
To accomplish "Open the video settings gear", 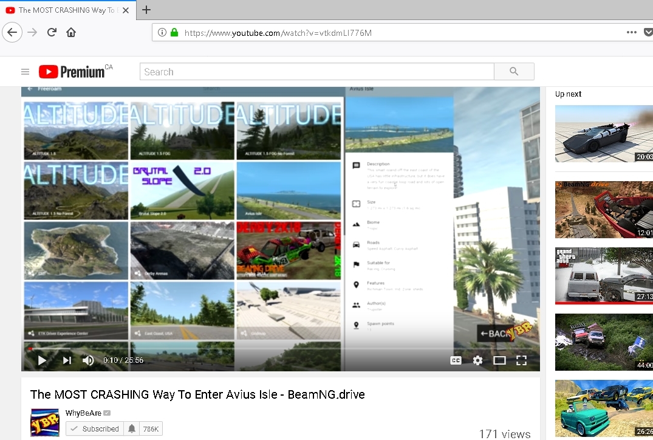I will pyautogui.click(x=477, y=360).
